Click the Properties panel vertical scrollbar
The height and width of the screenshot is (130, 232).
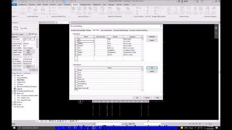[37, 52]
